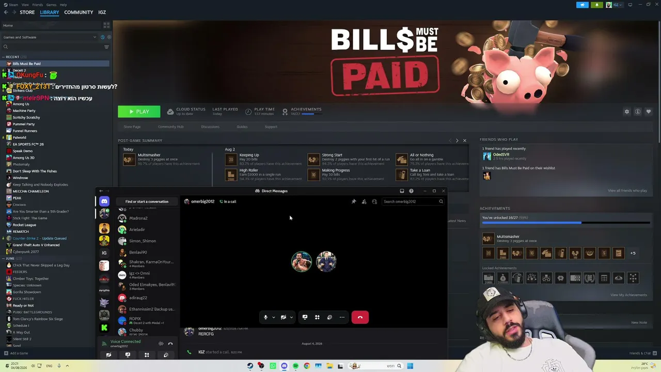
Task: Open the Steam notifications bell
Action: pos(597,5)
